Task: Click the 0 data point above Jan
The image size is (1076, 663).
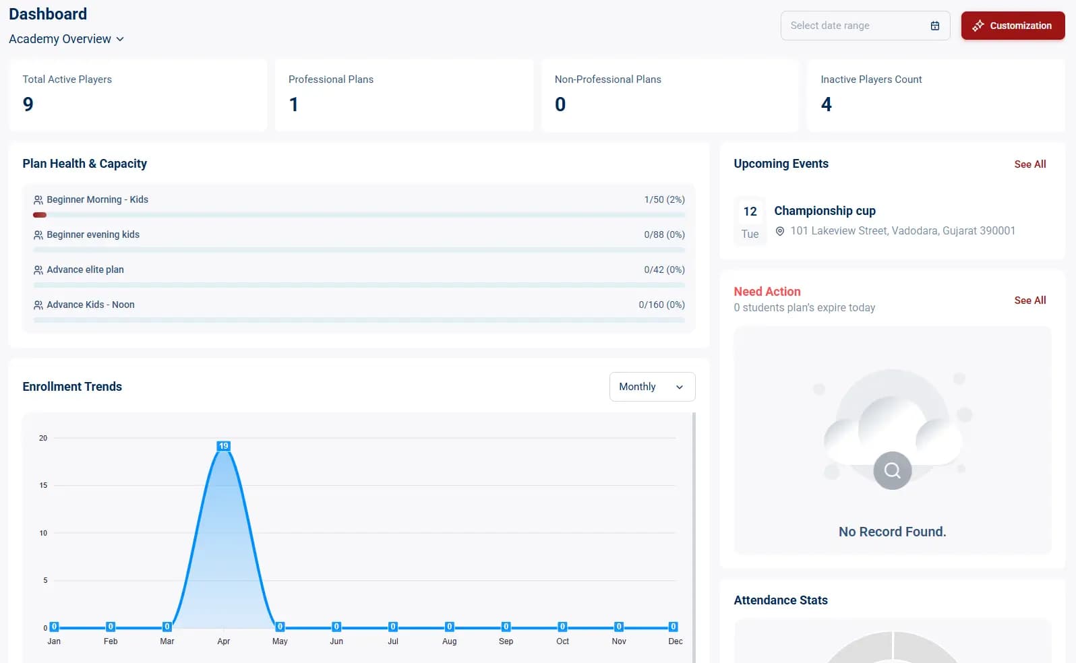Action: point(55,627)
